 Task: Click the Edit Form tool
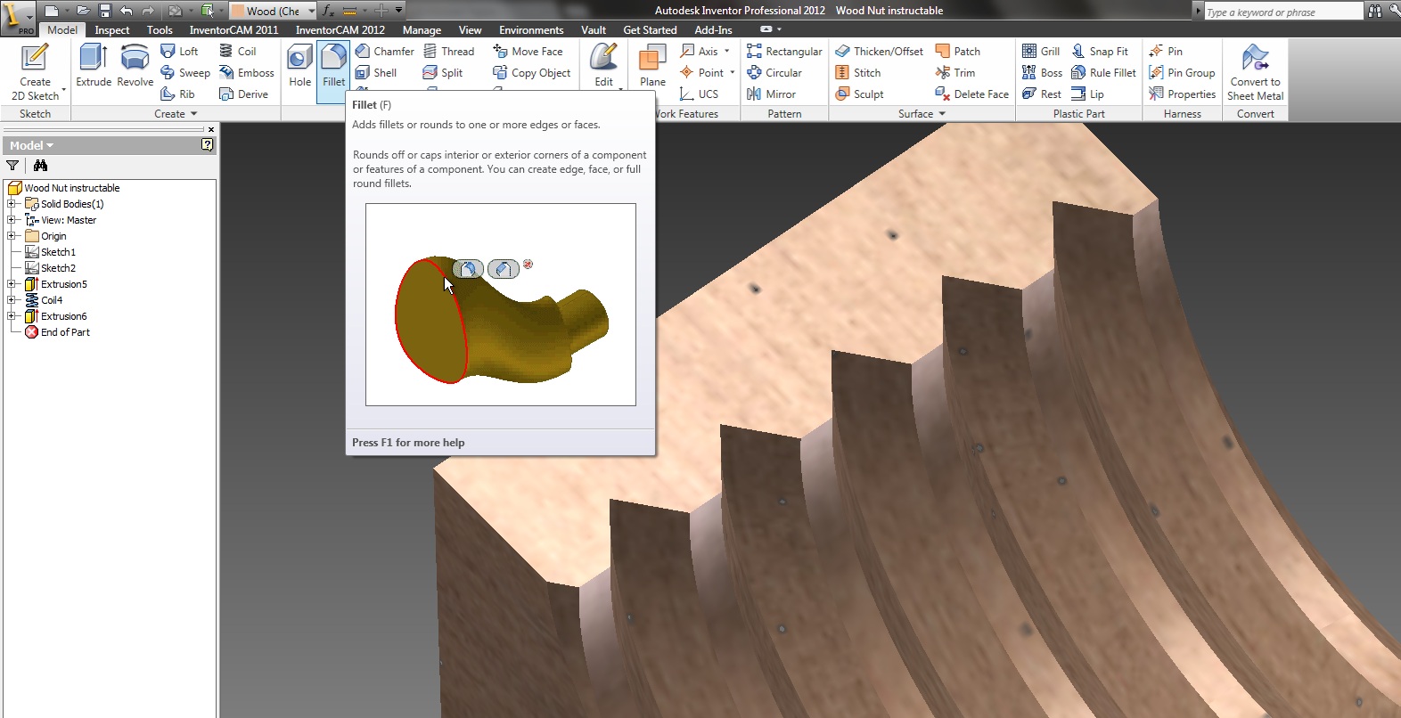point(603,66)
